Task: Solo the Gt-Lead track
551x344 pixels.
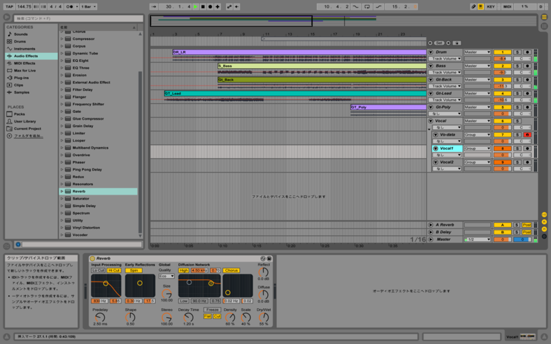Action: tap(517, 94)
